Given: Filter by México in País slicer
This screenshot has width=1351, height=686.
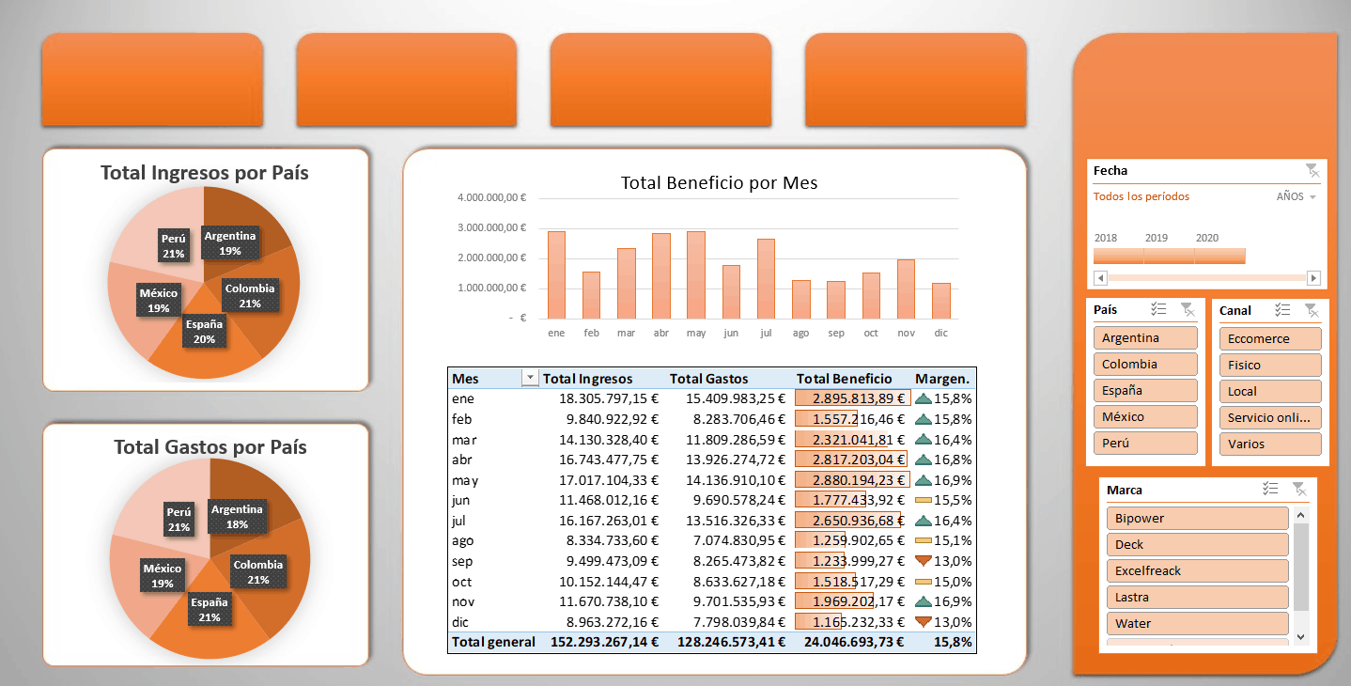Looking at the screenshot, I should click(x=1145, y=416).
